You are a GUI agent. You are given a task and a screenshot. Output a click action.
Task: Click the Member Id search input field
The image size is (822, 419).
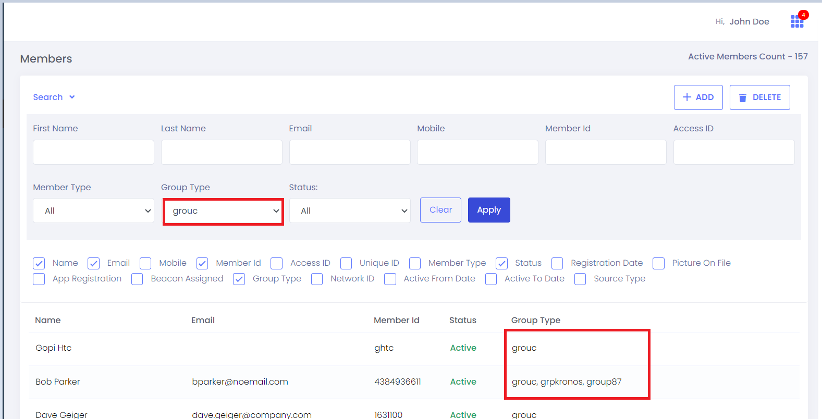click(x=606, y=152)
